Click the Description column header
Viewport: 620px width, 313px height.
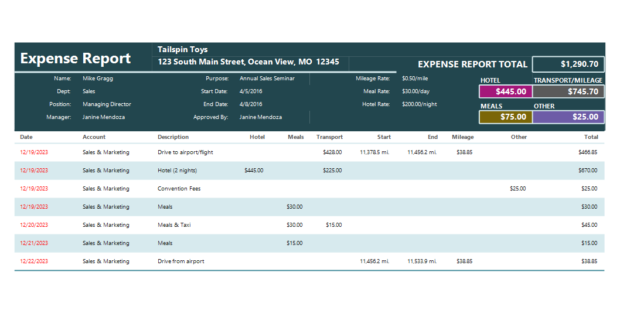point(173,137)
